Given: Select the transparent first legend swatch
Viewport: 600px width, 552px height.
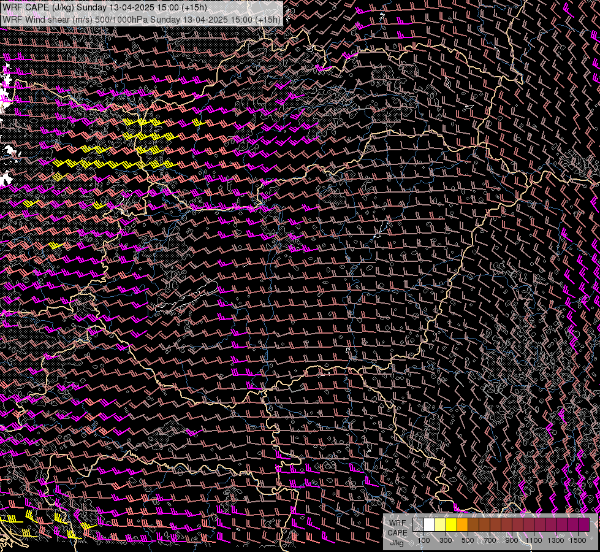Looking at the screenshot, I should [x=418, y=525].
